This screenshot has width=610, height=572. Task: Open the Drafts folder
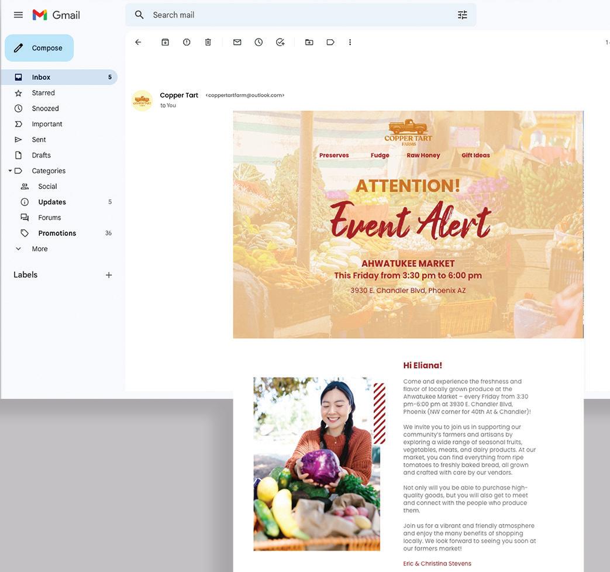tap(58, 155)
